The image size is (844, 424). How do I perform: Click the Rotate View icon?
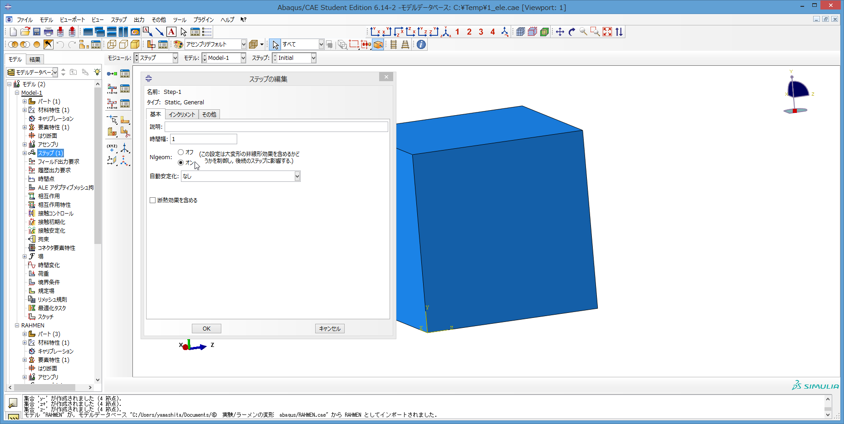[572, 32]
